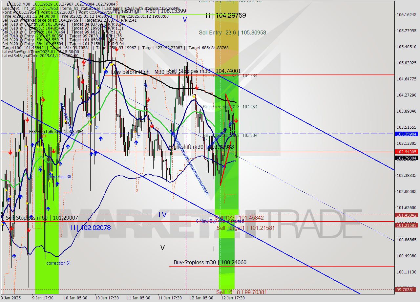Click the 103.51555 price axis value
This screenshot has width=420, height=302.
pos(406,127)
